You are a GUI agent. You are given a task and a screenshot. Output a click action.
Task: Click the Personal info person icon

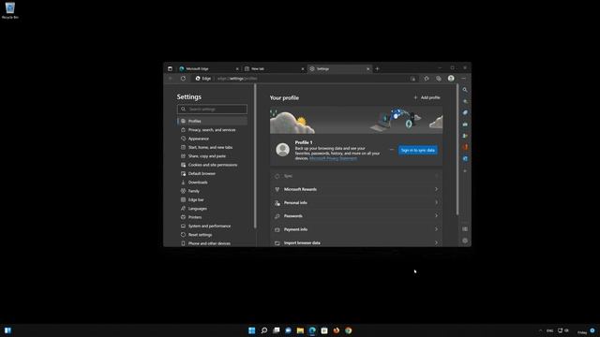pyautogui.click(x=277, y=203)
